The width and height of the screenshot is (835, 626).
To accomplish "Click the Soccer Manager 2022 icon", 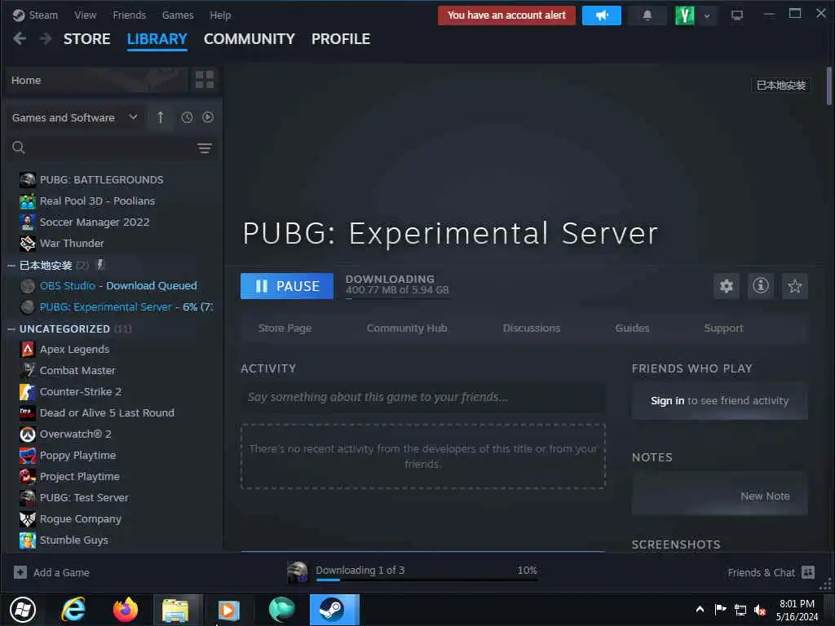I will tap(28, 223).
